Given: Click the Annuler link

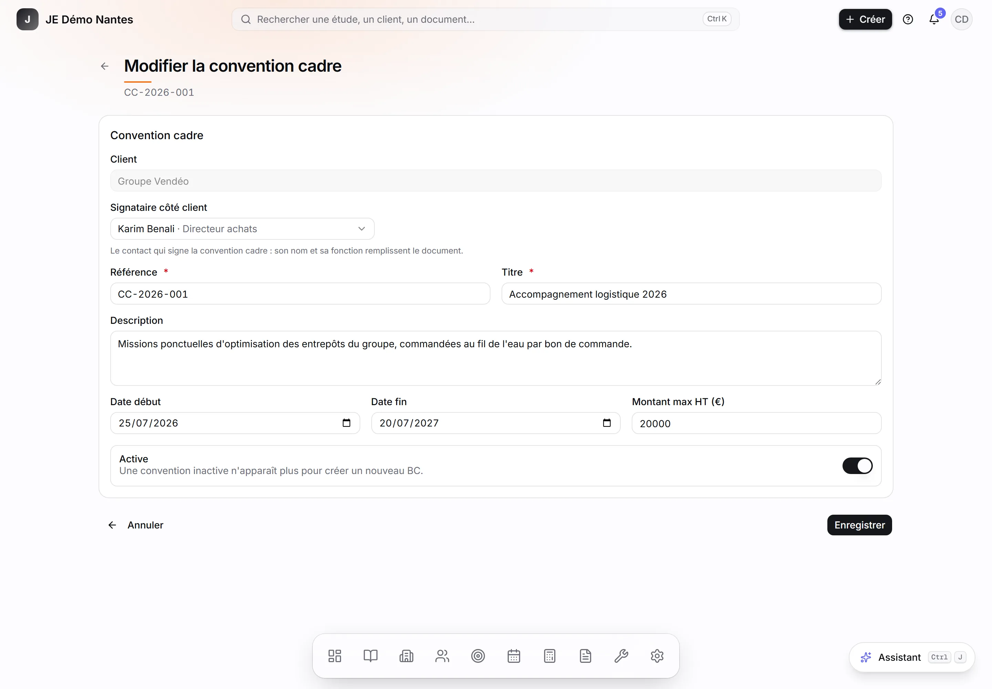Looking at the screenshot, I should click(136, 525).
